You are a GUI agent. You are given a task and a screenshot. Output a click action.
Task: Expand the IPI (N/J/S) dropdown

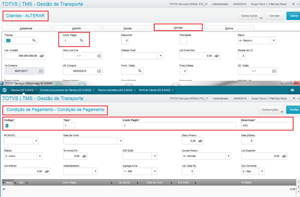click(36, 141)
